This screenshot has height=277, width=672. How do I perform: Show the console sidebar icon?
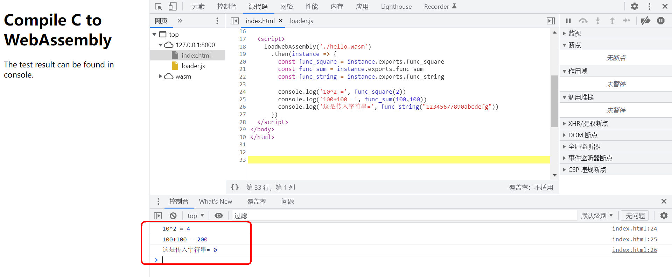tap(158, 216)
